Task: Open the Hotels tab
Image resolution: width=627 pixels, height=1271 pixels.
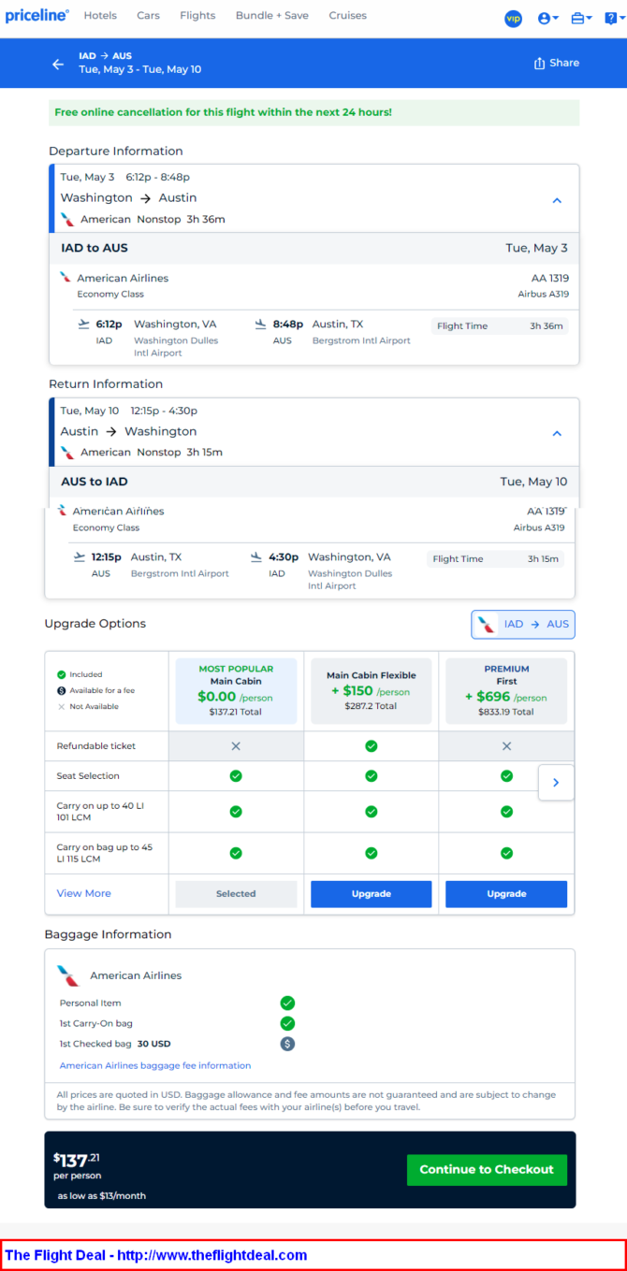Action: [100, 16]
